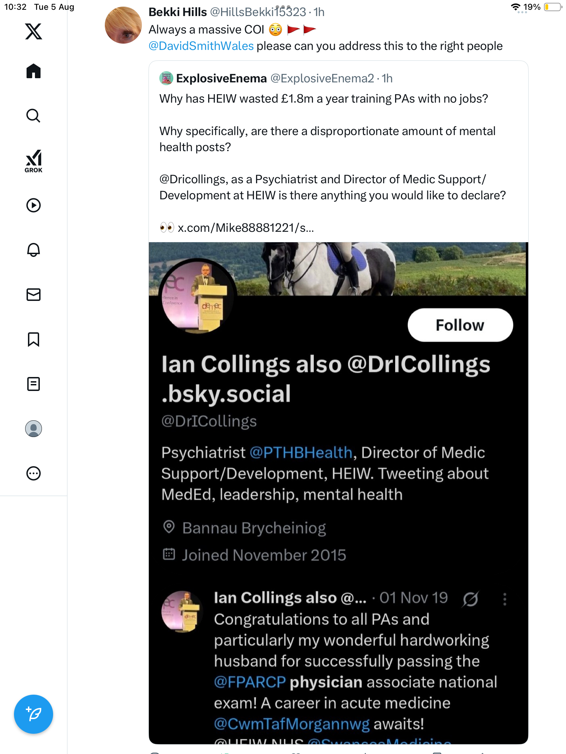
Task: Expand the More options circle menu
Action: [x=34, y=473]
